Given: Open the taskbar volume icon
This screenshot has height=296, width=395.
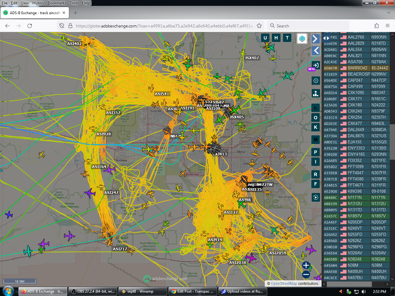Looking at the screenshot, I should tap(364, 292).
